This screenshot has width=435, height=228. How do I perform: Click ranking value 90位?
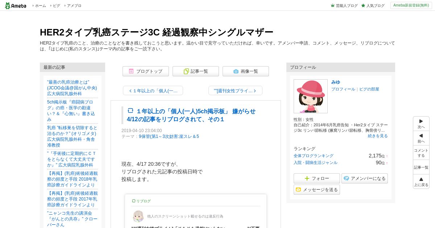(x=380, y=162)
